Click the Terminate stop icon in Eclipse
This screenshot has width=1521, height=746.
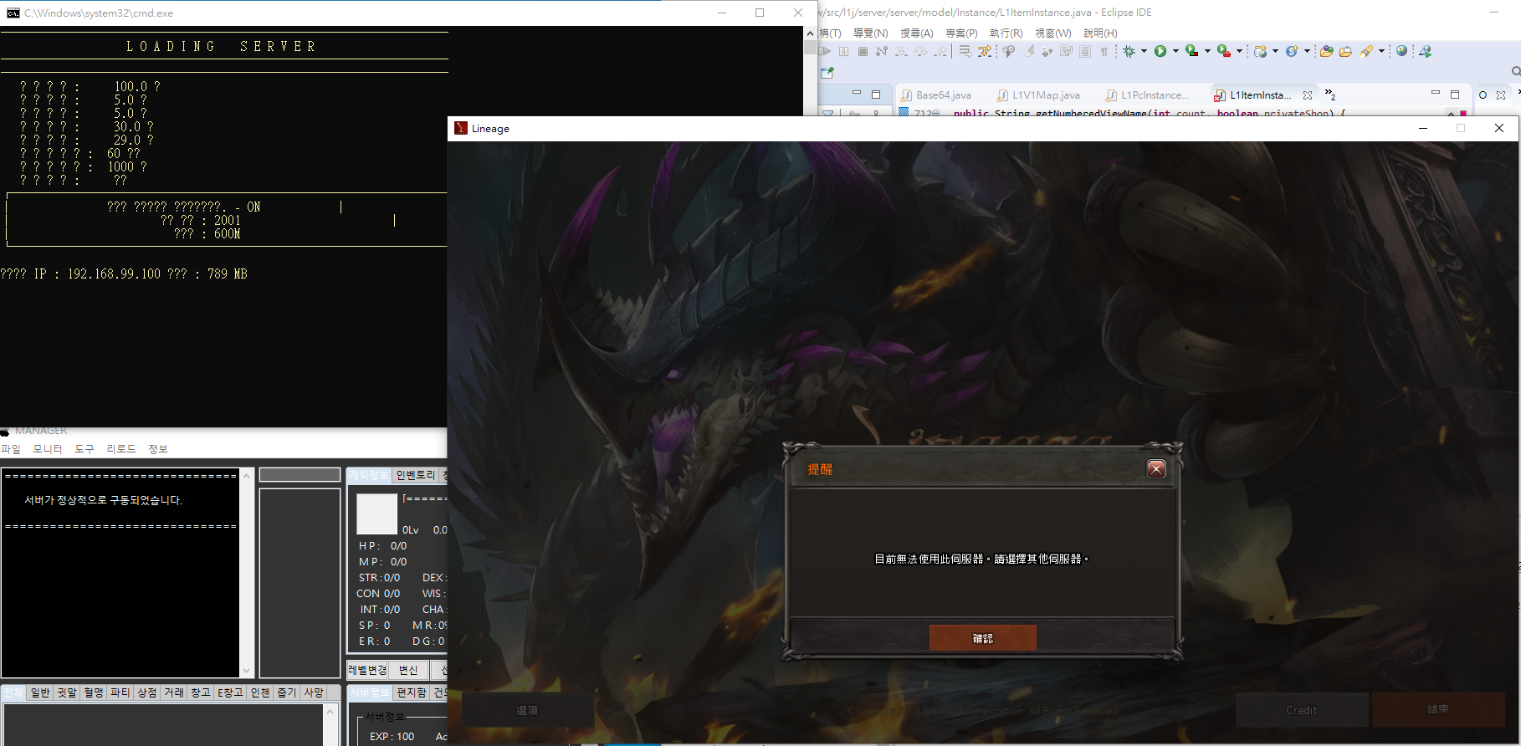[x=863, y=51]
